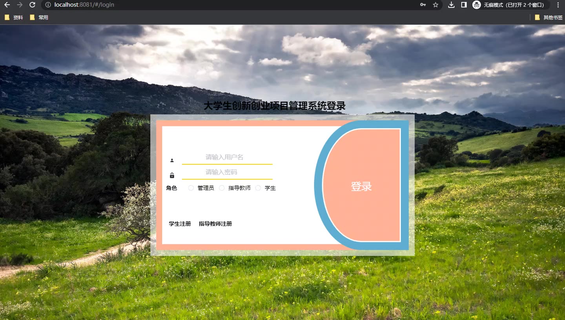Reload the login page
This screenshot has width=565, height=320.
point(33,5)
